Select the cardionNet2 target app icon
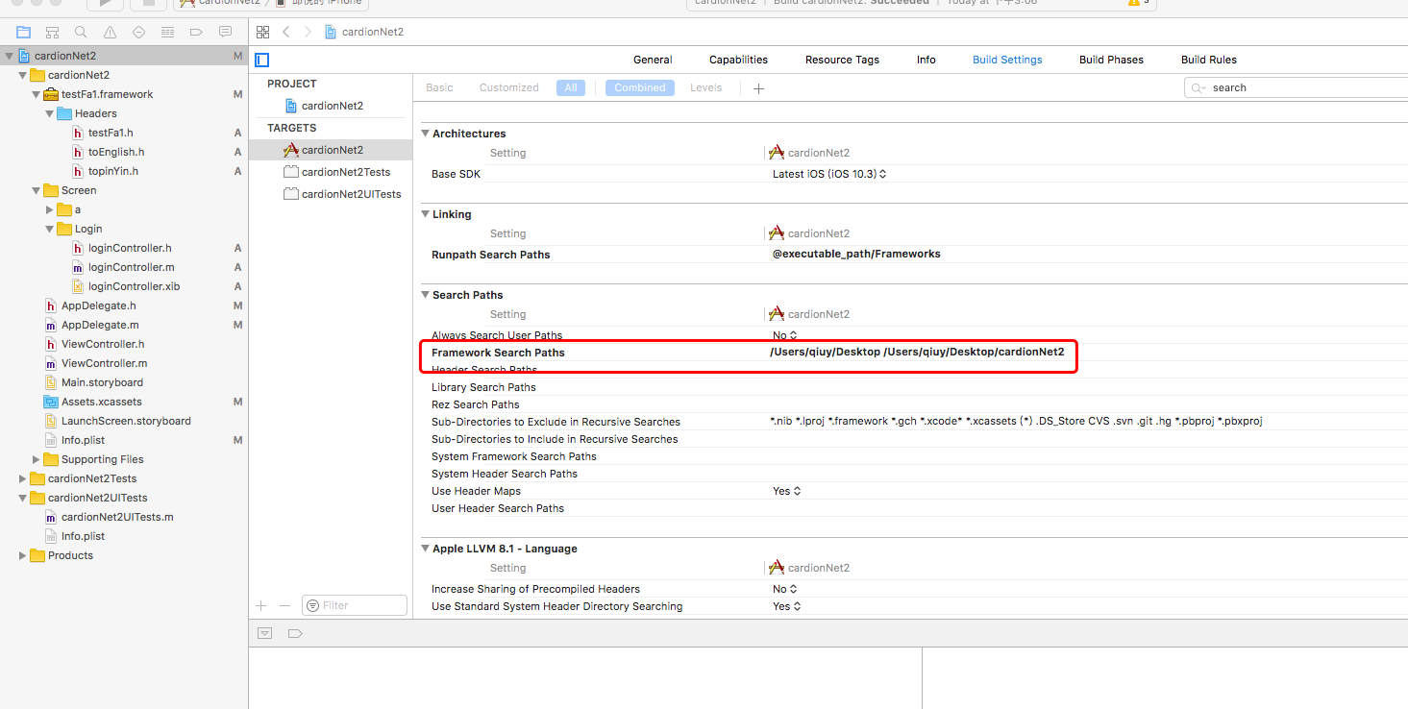1408x709 pixels. (x=290, y=150)
